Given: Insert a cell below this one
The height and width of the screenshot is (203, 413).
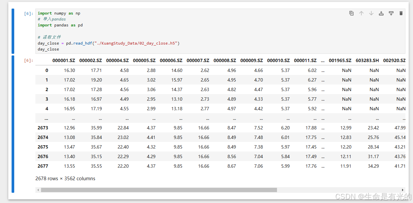Looking at the screenshot, I should [391, 13].
